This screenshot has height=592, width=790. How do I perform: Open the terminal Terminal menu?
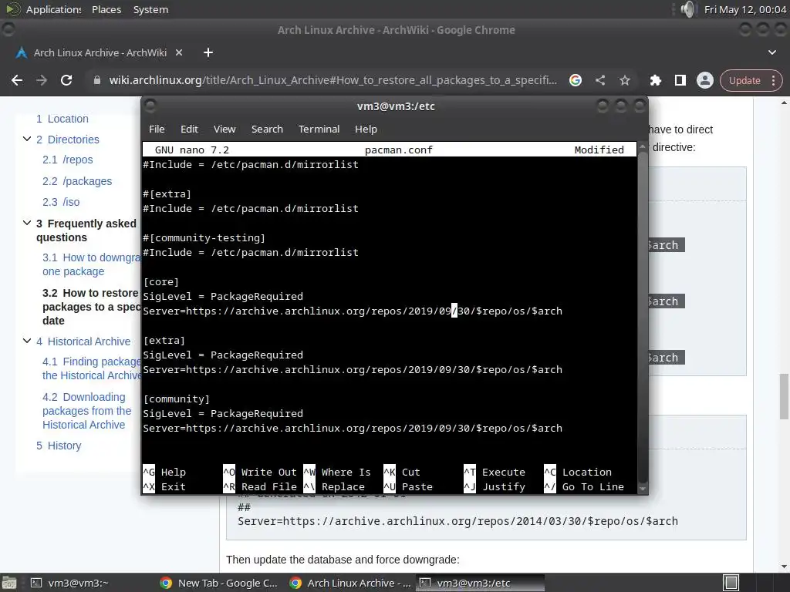point(319,129)
